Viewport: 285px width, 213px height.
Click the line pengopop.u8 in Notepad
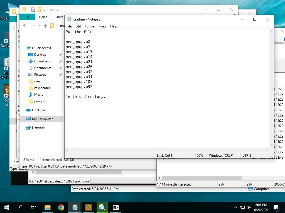tap(78, 42)
